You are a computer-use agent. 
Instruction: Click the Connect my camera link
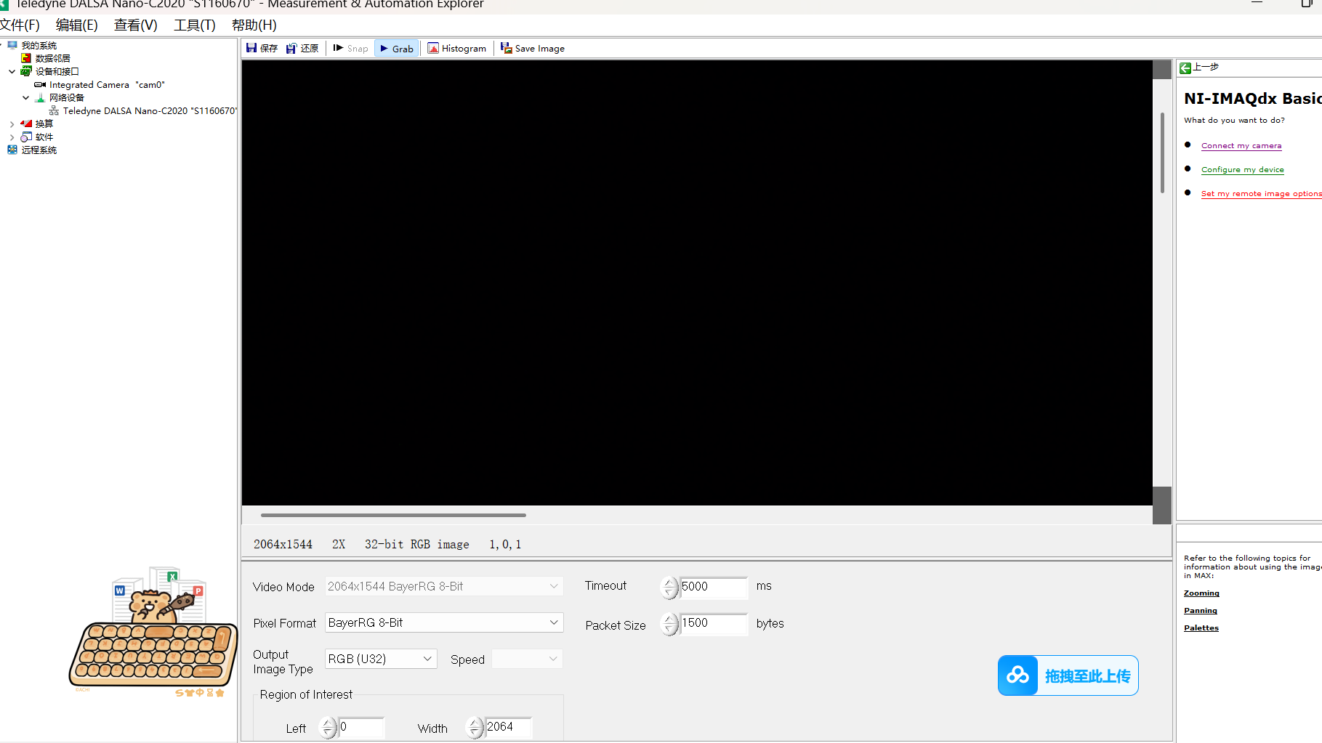click(x=1241, y=146)
